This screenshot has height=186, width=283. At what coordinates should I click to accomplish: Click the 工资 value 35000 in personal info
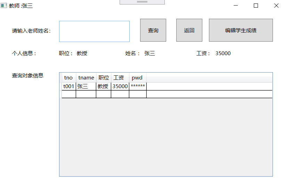tap(223, 53)
